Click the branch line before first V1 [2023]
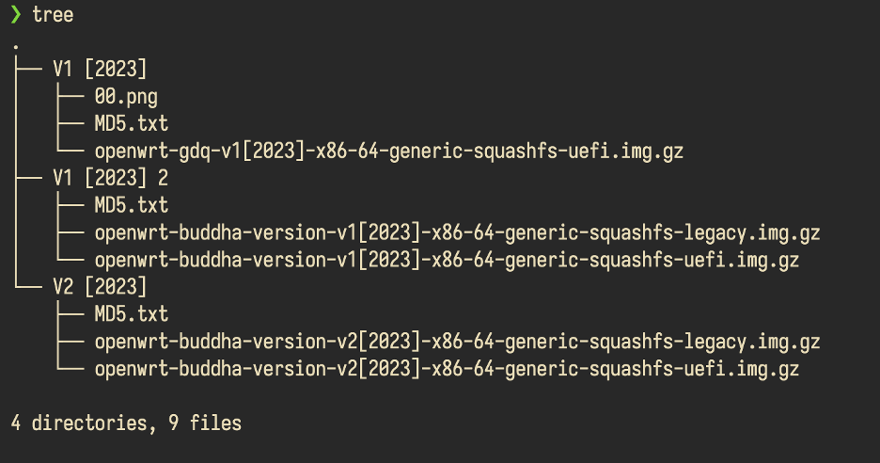This screenshot has height=463, width=880. pyautogui.click(x=28, y=69)
